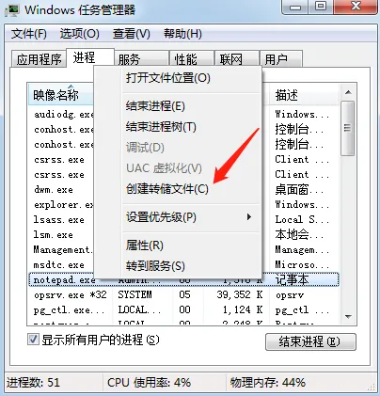Toggle the show processes from all users checkbox
The height and width of the screenshot is (396, 380).
pyautogui.click(x=33, y=340)
